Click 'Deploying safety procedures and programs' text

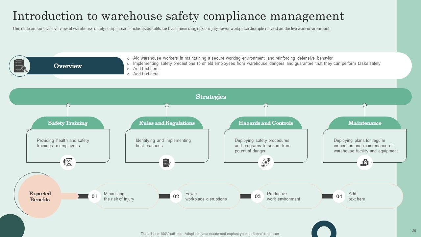tap(262, 146)
